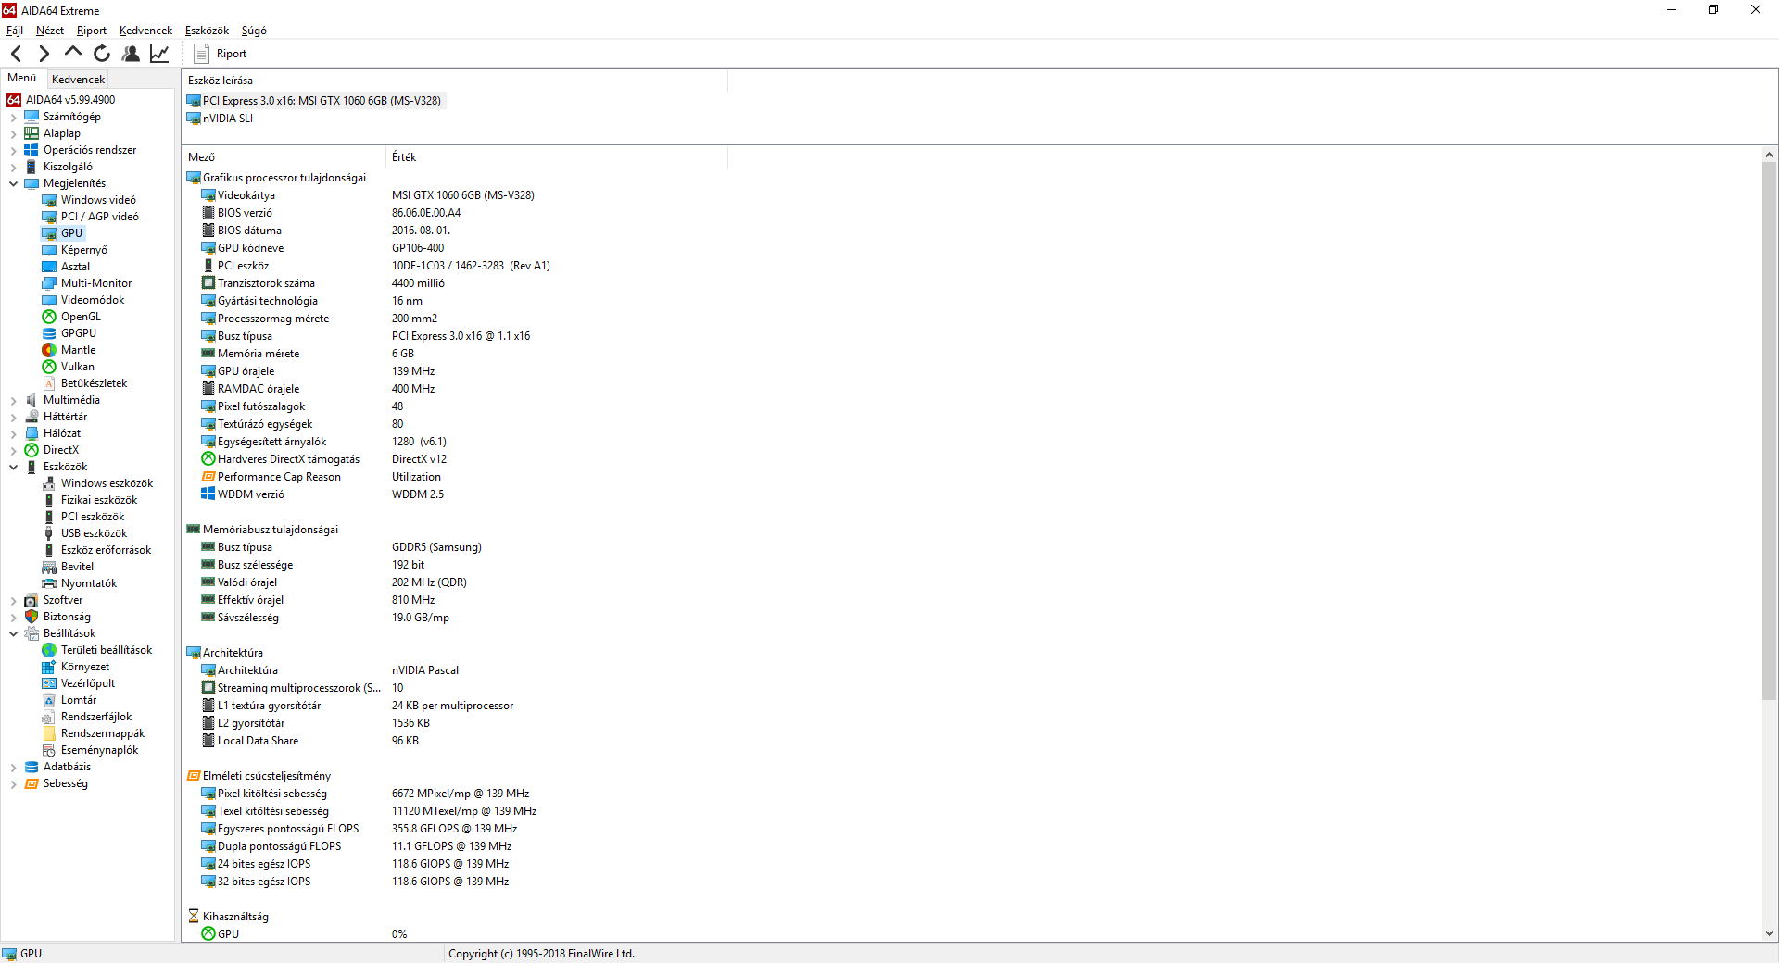The image size is (1779, 963).
Task: Switch to the Kedvencek tab in sidebar
Action: (78, 79)
